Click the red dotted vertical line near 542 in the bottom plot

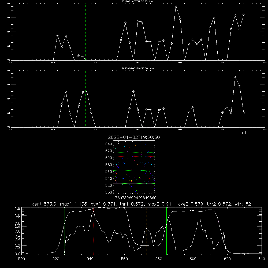(94, 231)
